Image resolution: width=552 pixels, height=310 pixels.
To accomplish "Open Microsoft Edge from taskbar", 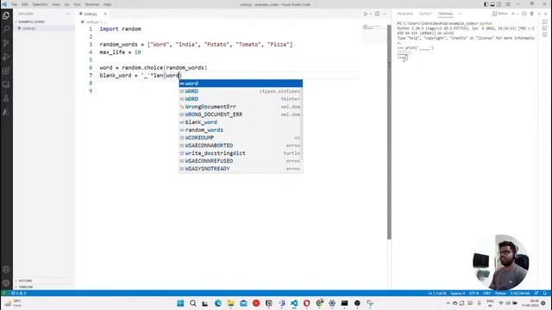I will [218, 303].
